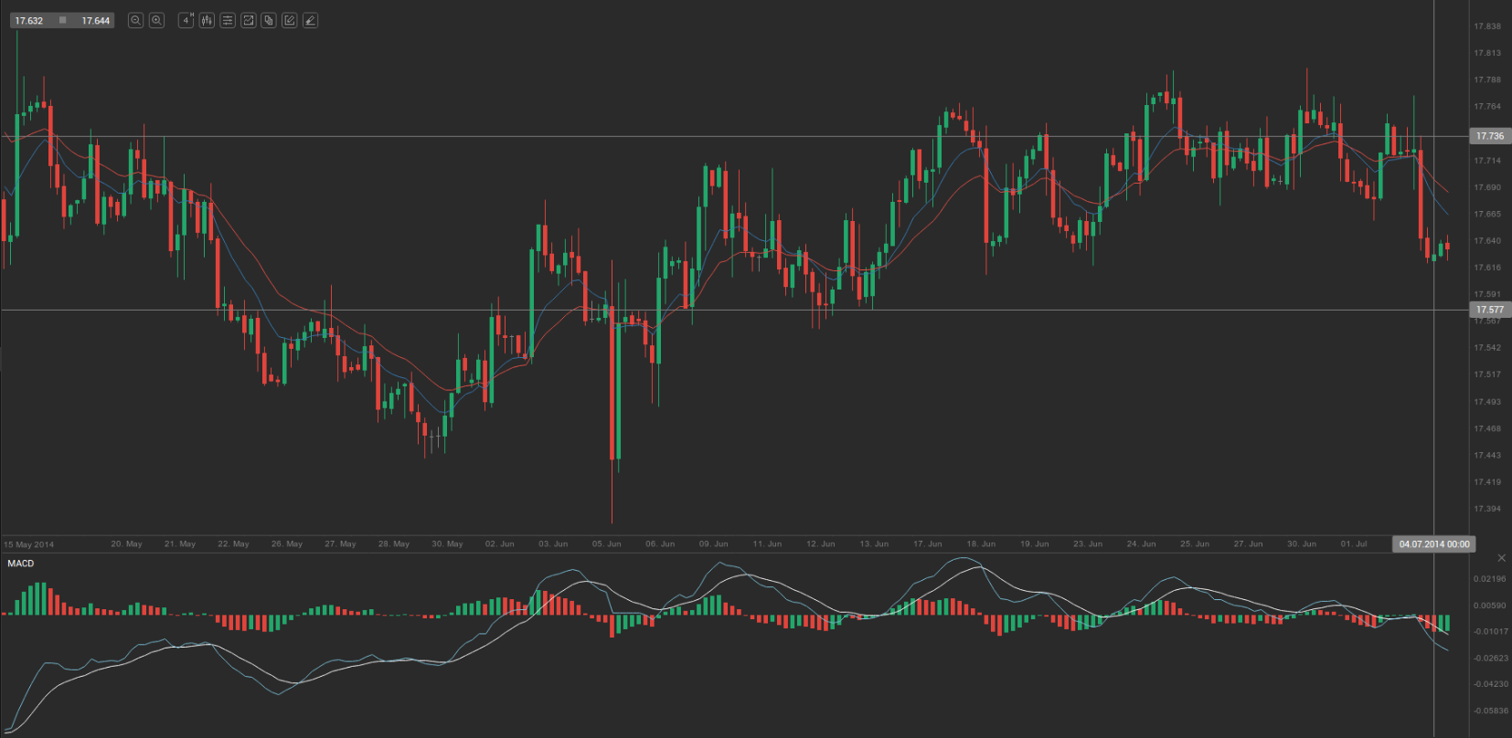
Task: Click the 17.577 price level label
Action: tap(1489, 310)
